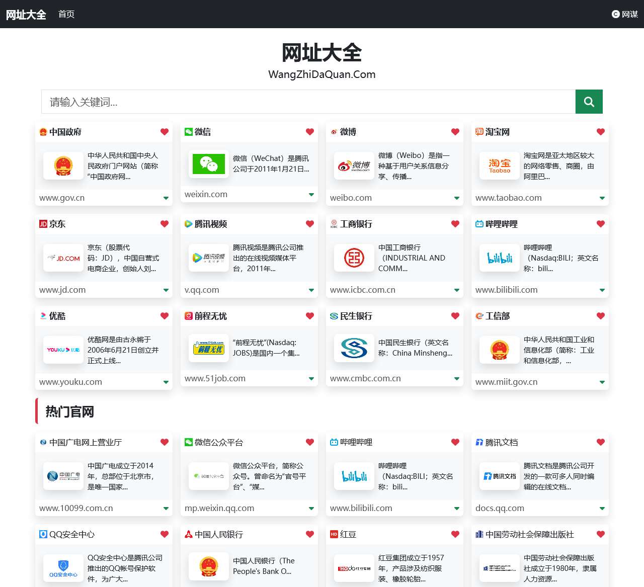Go to 首页 in the top navigation
The width and height of the screenshot is (644, 587).
(x=66, y=14)
